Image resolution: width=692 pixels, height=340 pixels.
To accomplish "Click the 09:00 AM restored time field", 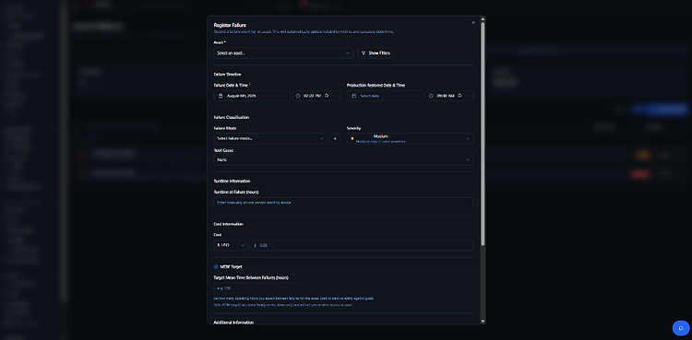I will tap(449, 96).
